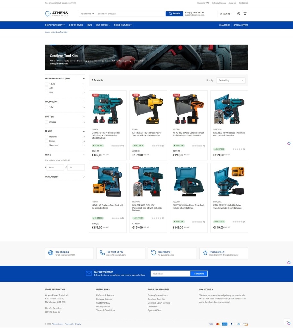This screenshot has height=328, width=293.
Task: Click the Free shipping globe icon
Action: click(x=51, y=253)
